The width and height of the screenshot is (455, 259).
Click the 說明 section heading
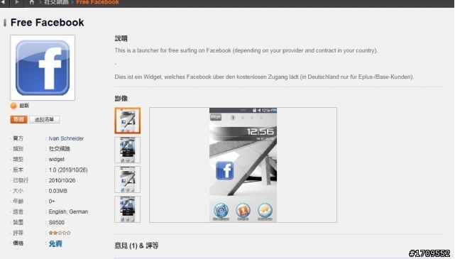click(121, 38)
